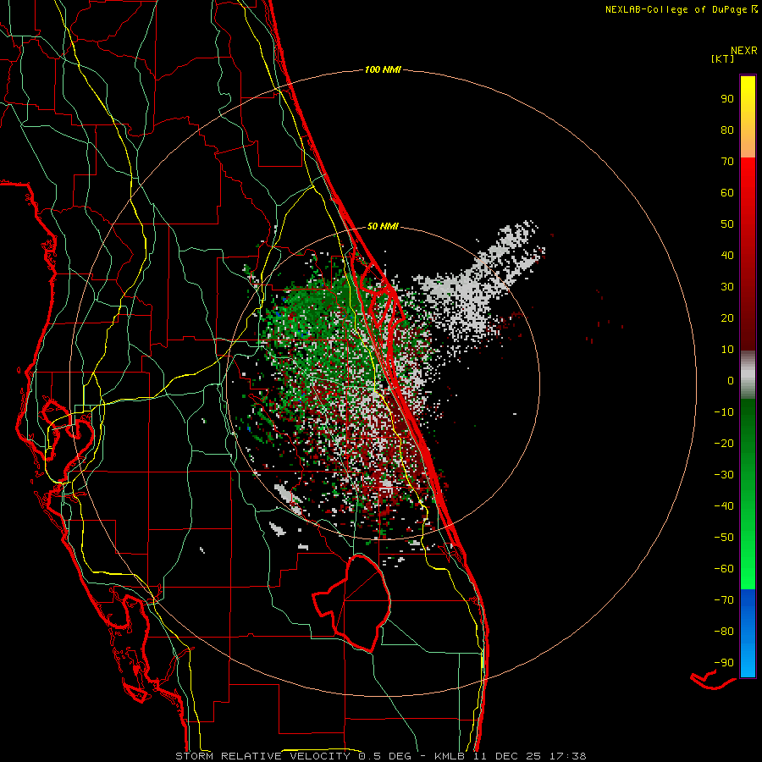Image resolution: width=762 pixels, height=762 pixels.
Task: Click the 40 value on velocity scale
Action: 727,255
